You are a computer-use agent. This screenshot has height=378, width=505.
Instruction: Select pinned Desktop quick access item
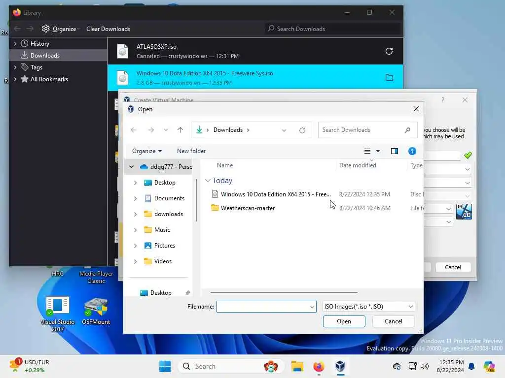point(160,293)
